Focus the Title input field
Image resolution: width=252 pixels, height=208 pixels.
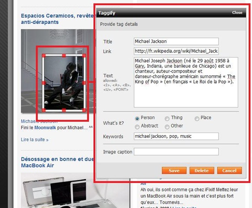(176, 42)
